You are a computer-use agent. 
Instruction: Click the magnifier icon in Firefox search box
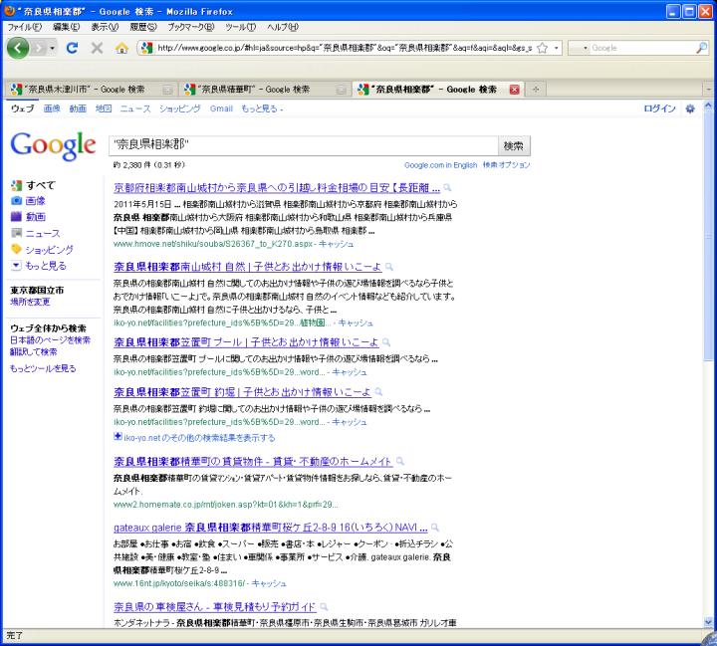[x=701, y=48]
